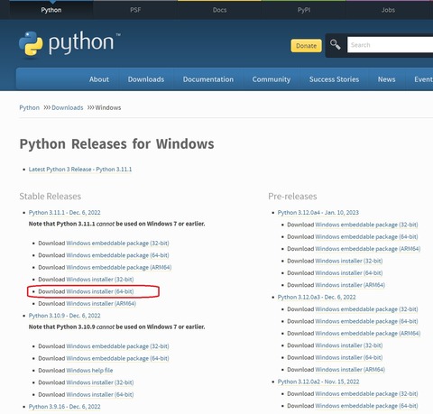433x414 pixels.
Task: Download 3.10.9 Windows help file
Action: pos(89,371)
